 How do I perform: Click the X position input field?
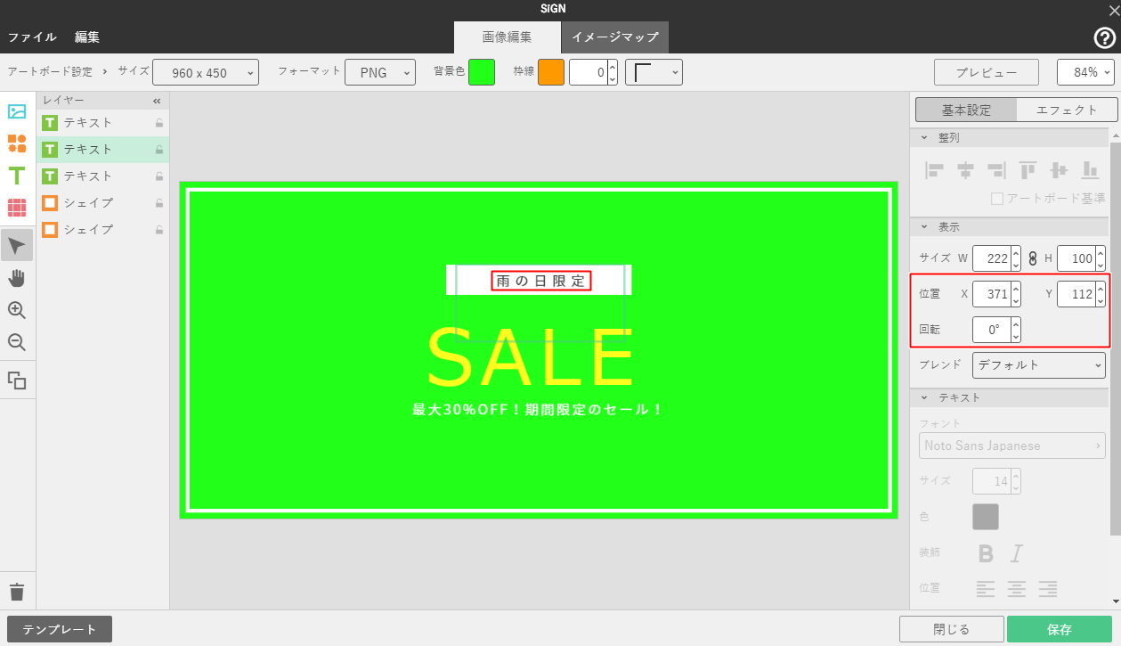point(991,293)
